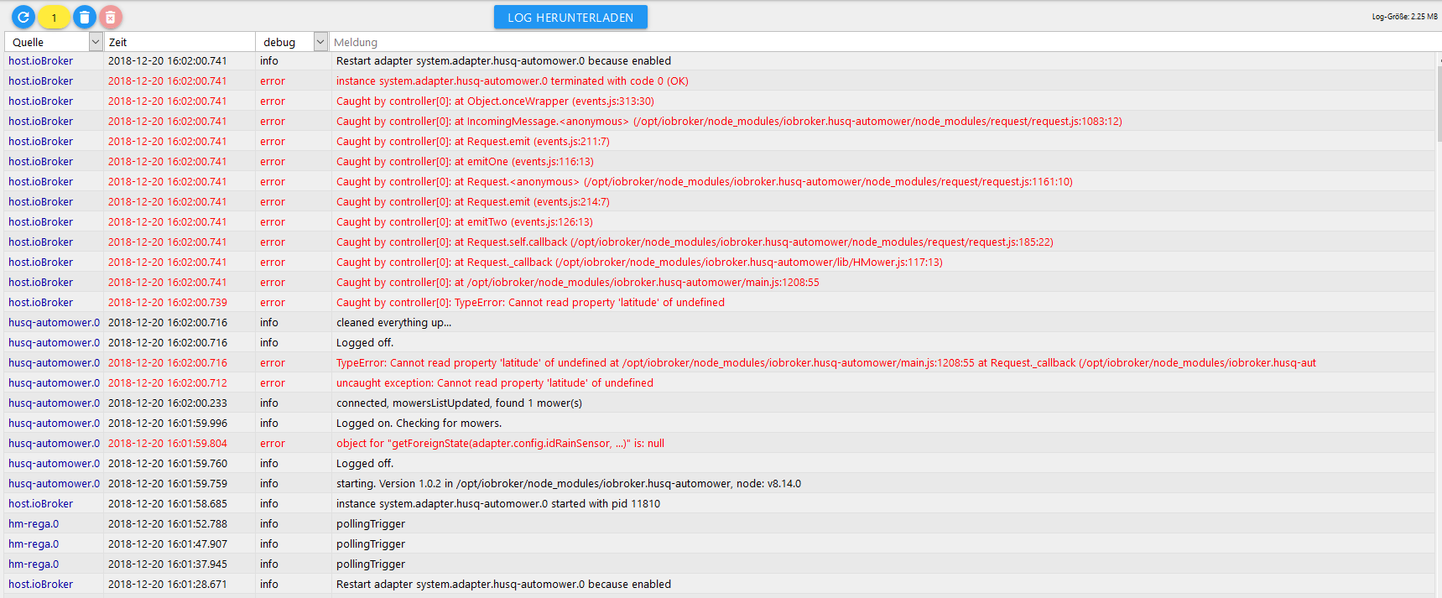Click husq-automower.0 source at 16:01:59.759

pos(54,484)
